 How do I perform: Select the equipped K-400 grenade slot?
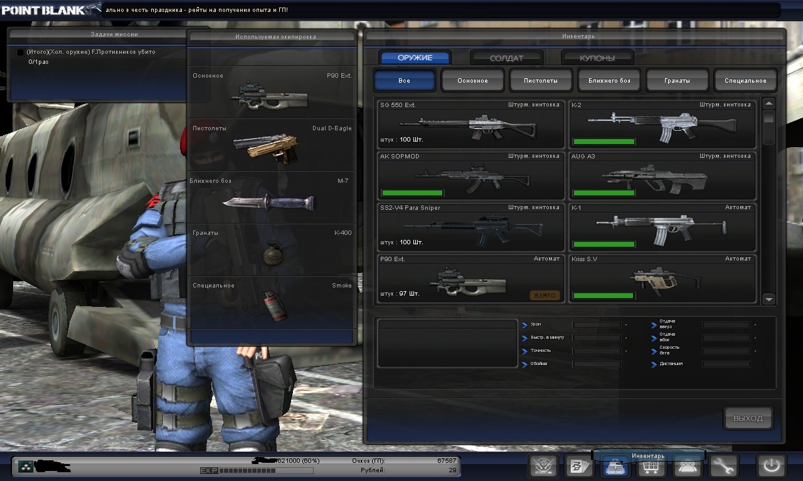click(272, 250)
